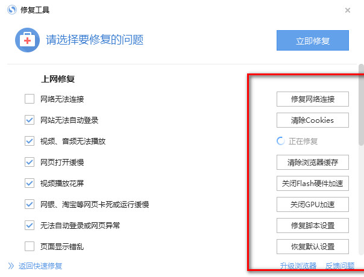Click the 关闭GPU加速 button
This screenshot has height=277, width=364.
point(312,204)
